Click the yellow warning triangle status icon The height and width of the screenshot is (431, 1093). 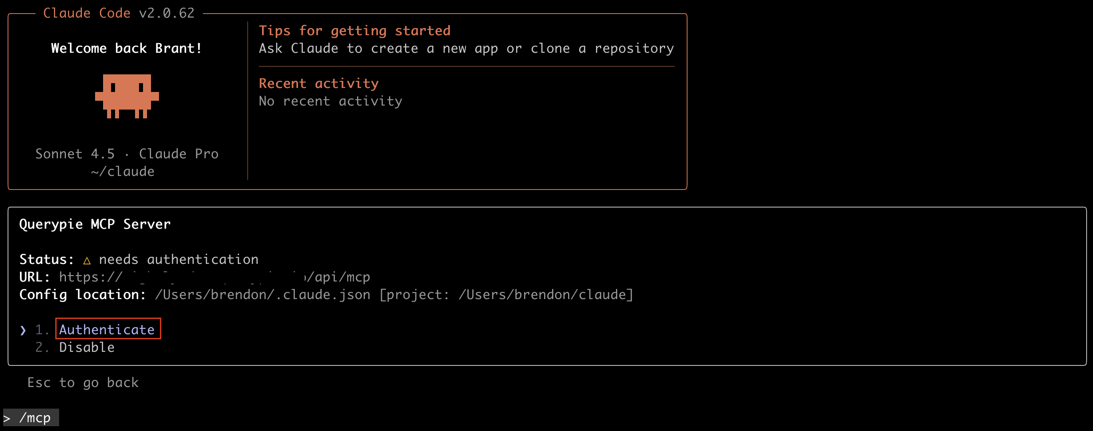pos(87,260)
